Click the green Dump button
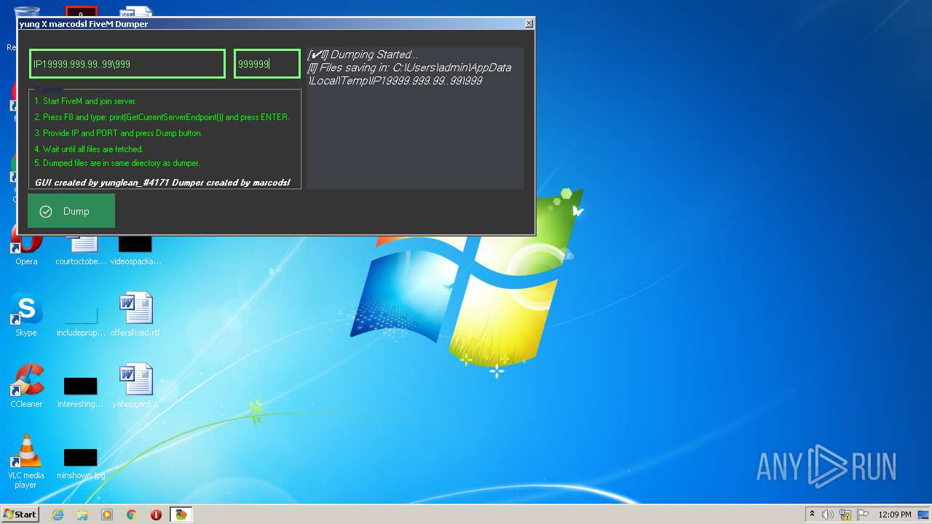 (71, 211)
